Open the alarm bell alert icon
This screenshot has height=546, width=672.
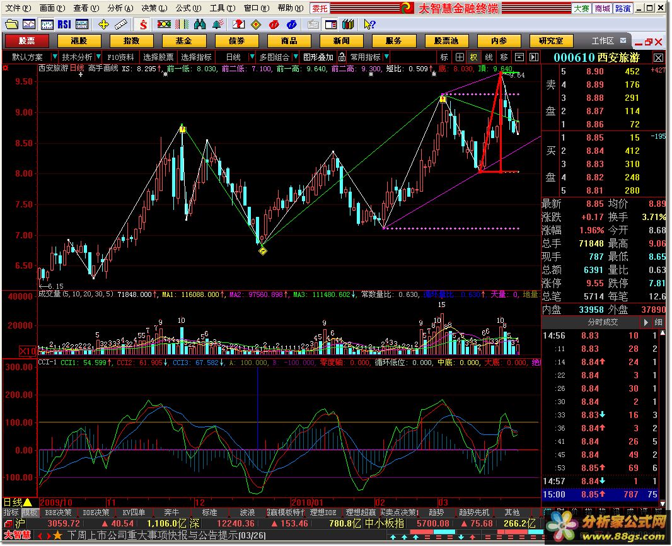click(x=217, y=25)
